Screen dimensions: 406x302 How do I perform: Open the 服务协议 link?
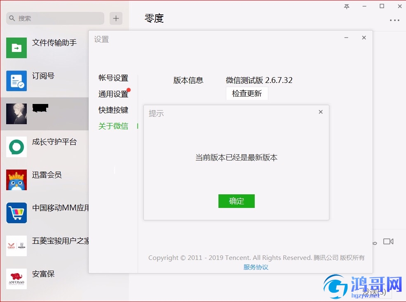[x=256, y=267]
